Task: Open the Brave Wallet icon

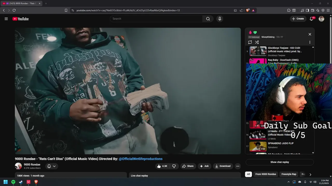Action: point(313,10)
